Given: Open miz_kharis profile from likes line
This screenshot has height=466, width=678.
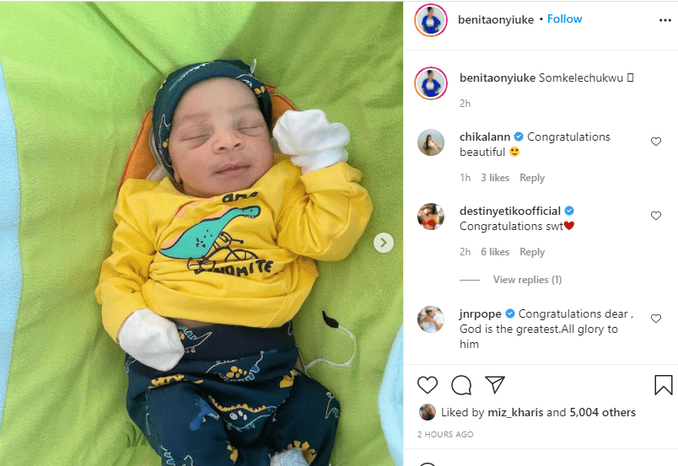Looking at the screenshot, I should [515, 412].
